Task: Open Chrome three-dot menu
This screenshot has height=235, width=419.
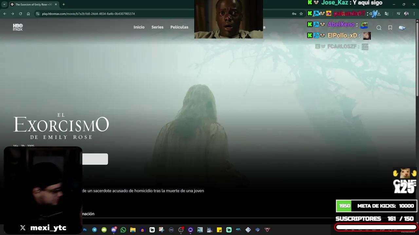Action: pyautogui.click(x=414, y=14)
